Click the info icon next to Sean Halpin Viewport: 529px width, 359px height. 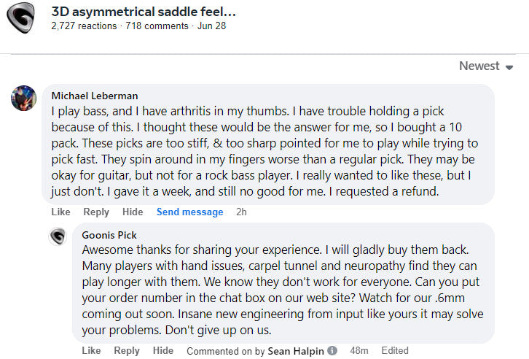[x=332, y=351]
